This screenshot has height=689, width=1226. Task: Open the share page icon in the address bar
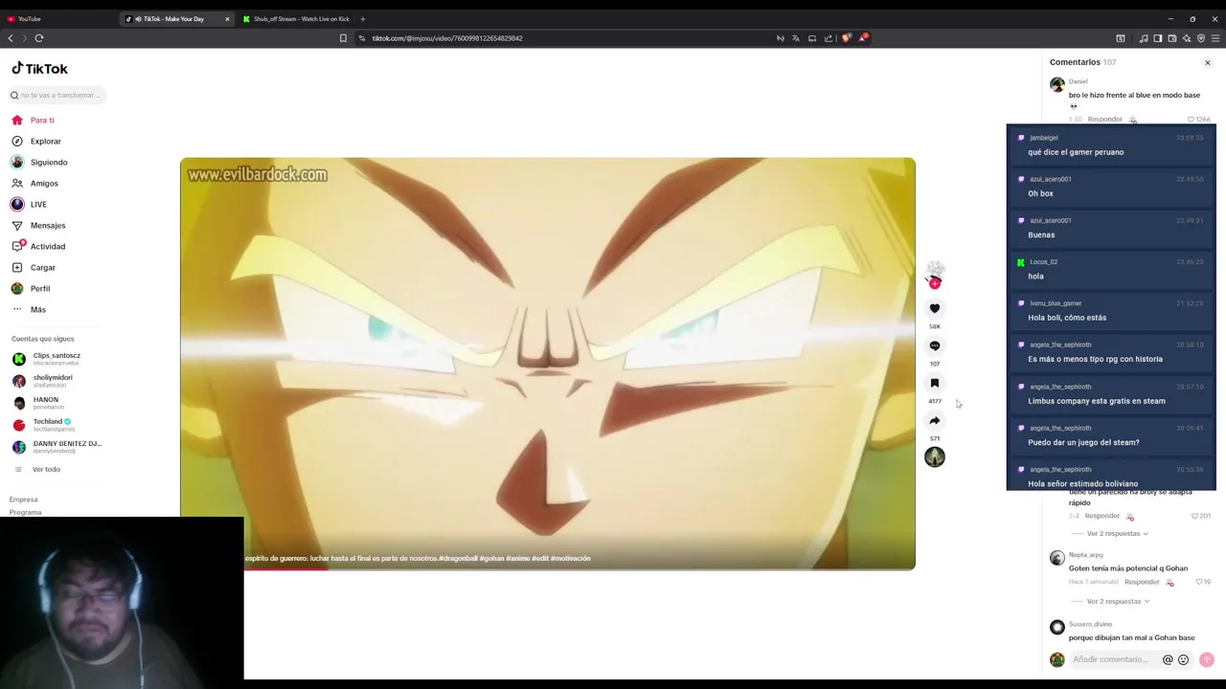pos(829,38)
